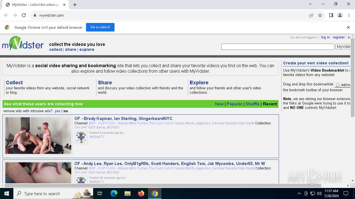355x199 pixels.
Task: Expand the tab search chevron
Action: (310, 4)
